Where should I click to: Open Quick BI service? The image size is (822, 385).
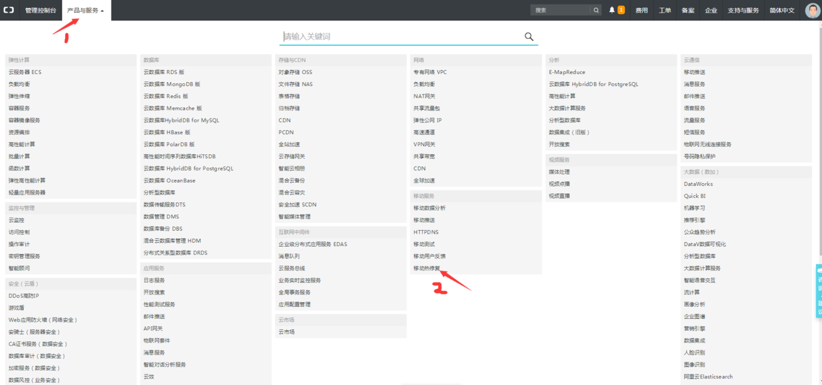pos(695,196)
